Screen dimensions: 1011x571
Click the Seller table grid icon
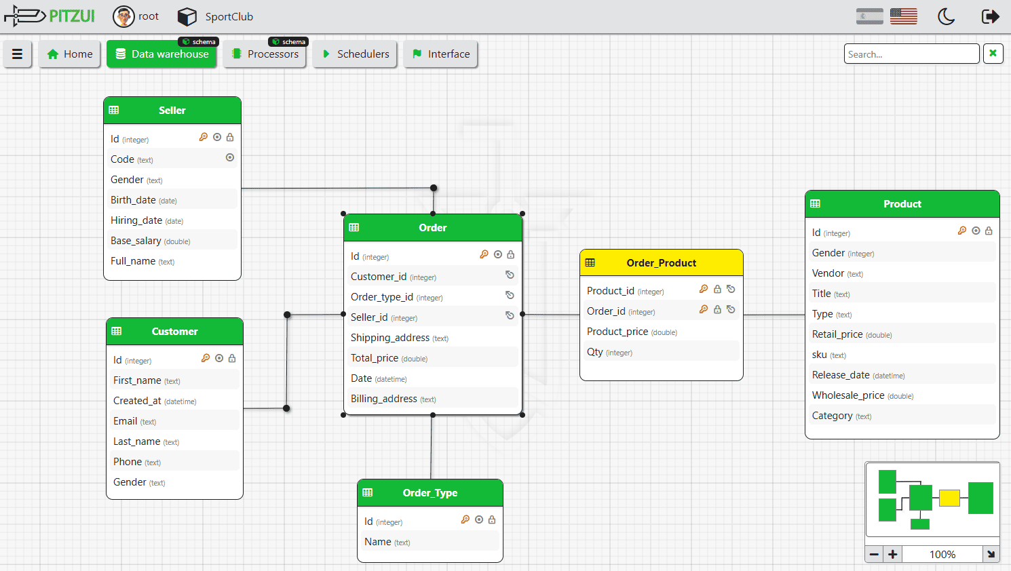[x=114, y=110]
